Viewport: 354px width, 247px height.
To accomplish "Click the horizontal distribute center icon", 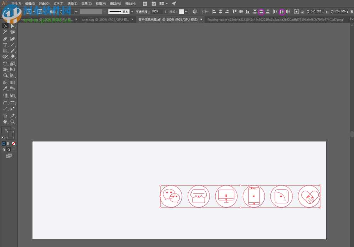I will tap(282, 12).
